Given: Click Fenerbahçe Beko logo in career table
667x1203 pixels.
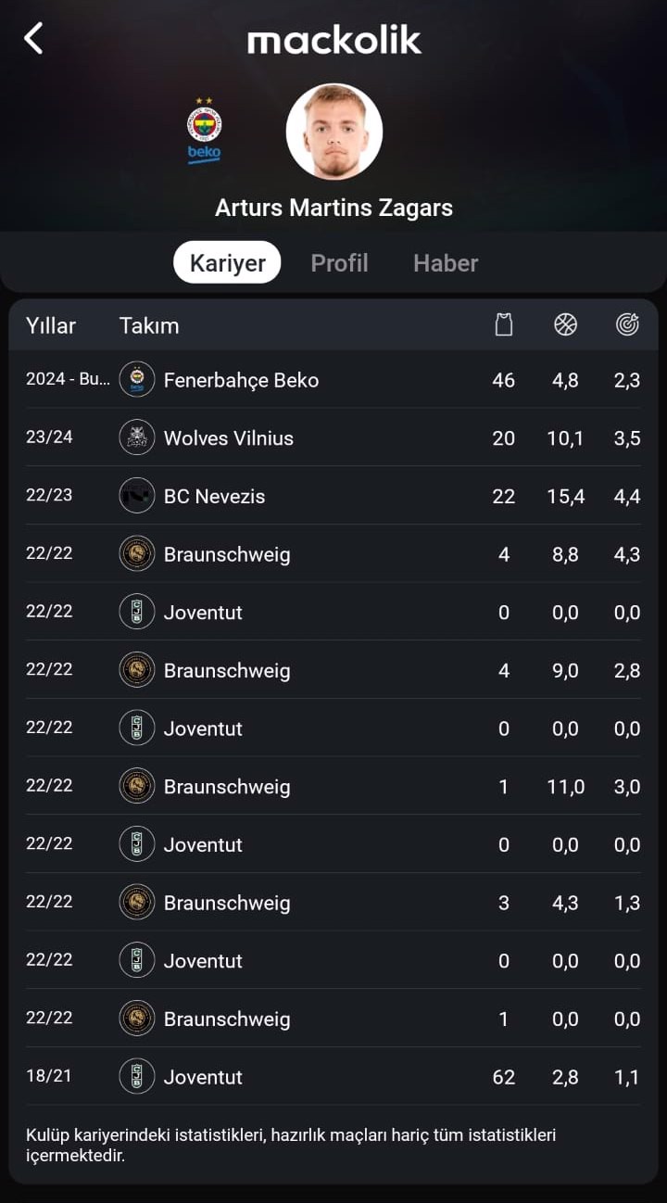Looking at the screenshot, I should click(x=137, y=379).
